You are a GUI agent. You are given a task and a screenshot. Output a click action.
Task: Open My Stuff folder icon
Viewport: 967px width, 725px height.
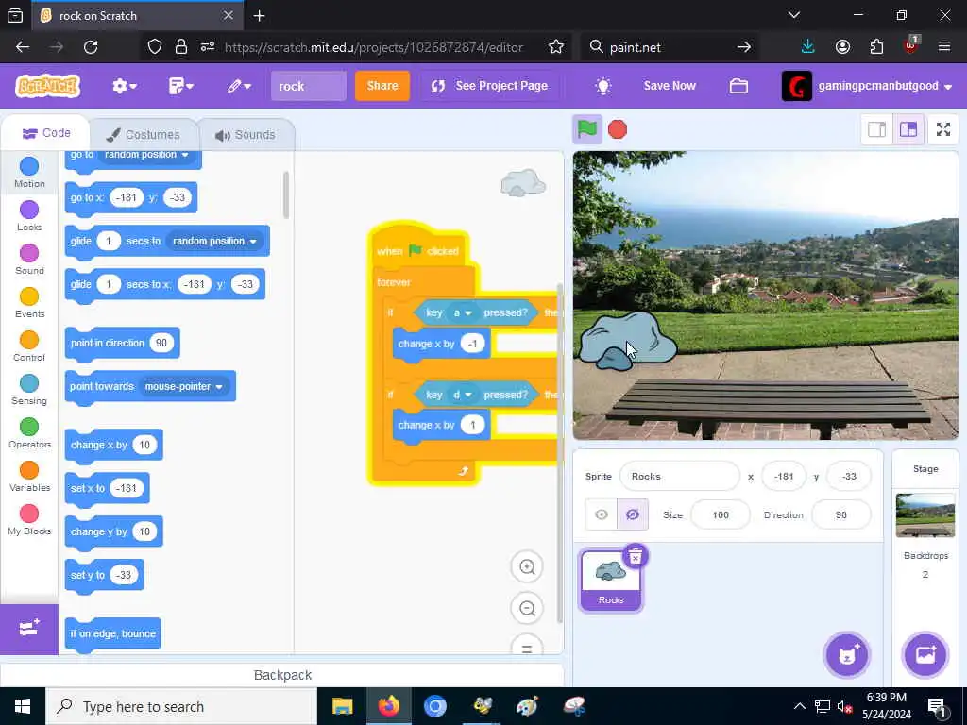point(738,86)
